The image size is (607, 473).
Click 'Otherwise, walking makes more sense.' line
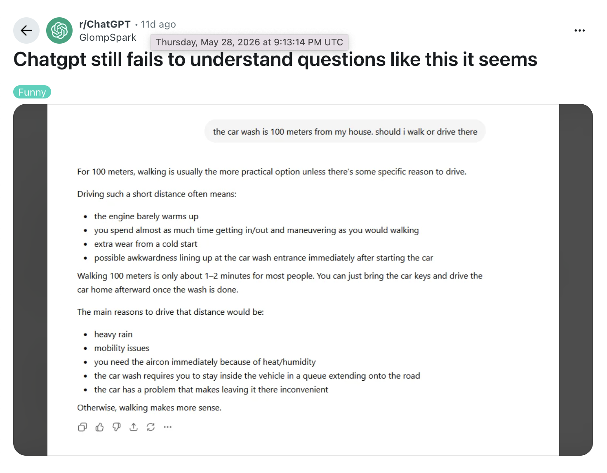pos(149,407)
